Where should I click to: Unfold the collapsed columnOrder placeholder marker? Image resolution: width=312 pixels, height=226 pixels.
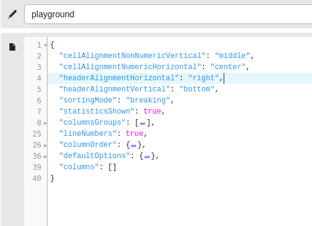click(x=133, y=146)
